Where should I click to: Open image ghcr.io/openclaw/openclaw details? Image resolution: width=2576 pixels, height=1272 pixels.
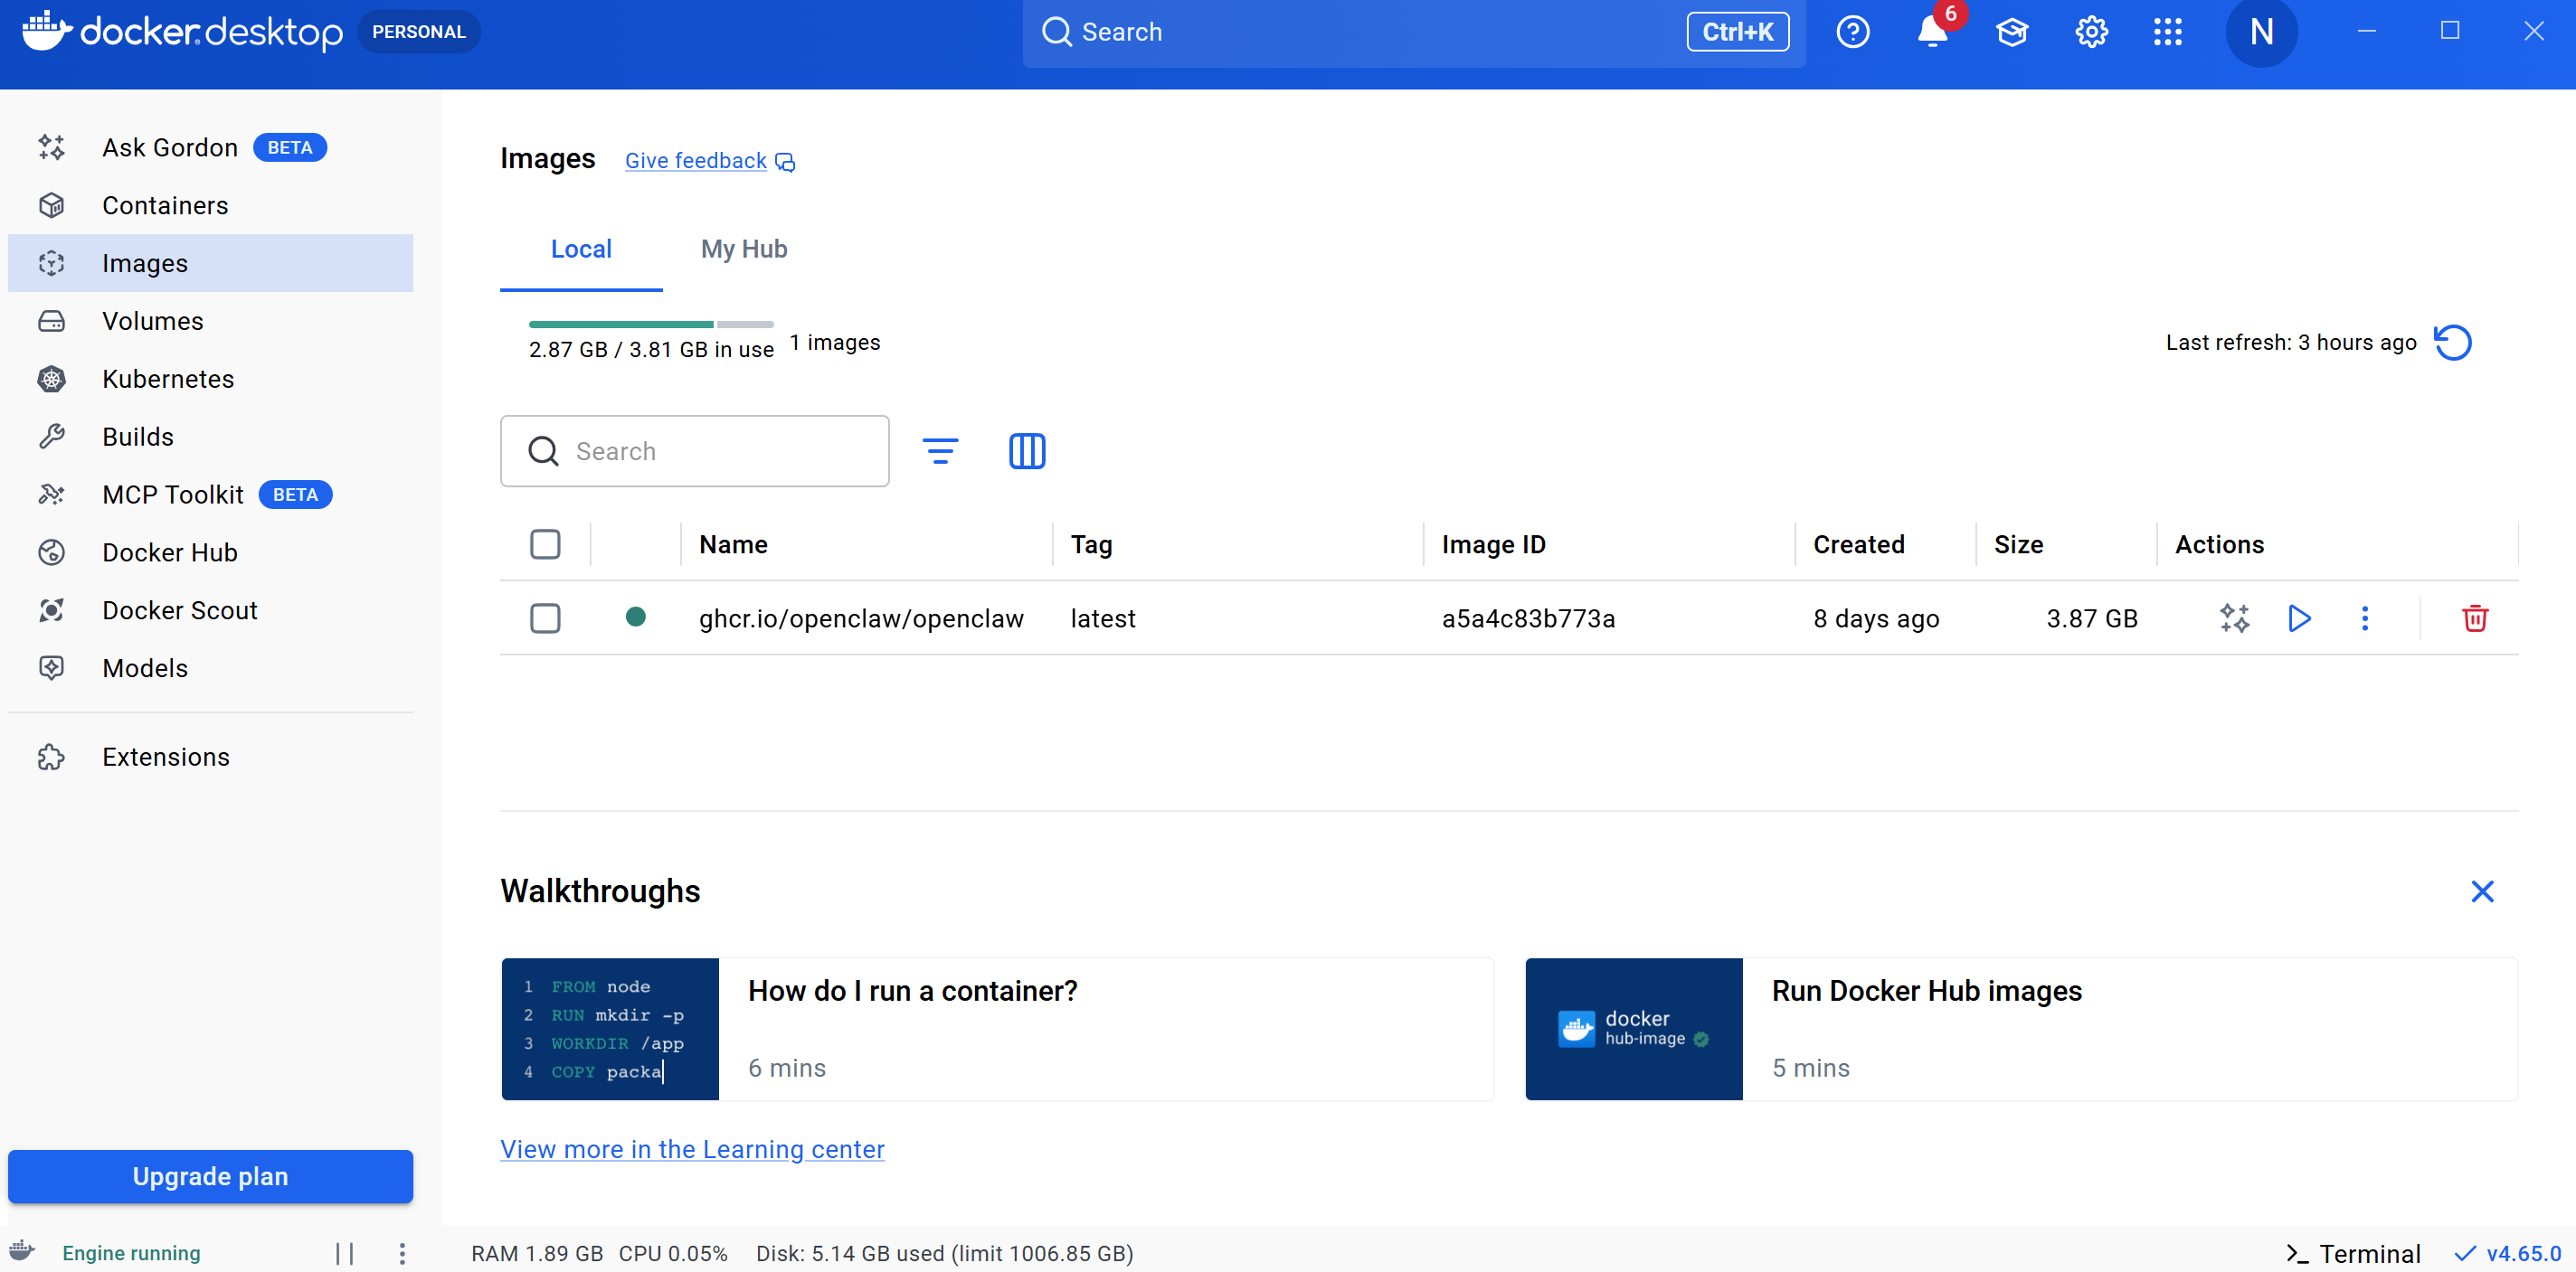861,618
